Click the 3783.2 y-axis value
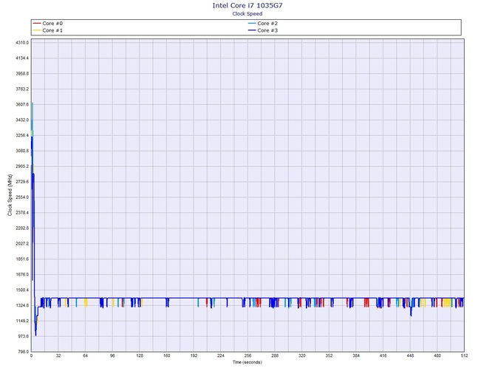 coord(22,89)
